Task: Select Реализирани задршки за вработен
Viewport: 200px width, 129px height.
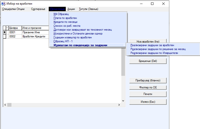Action: 163,45
